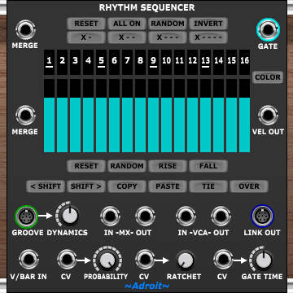Click the green GROOVE connector socket
The height and width of the screenshot is (293, 293).
click(26, 216)
